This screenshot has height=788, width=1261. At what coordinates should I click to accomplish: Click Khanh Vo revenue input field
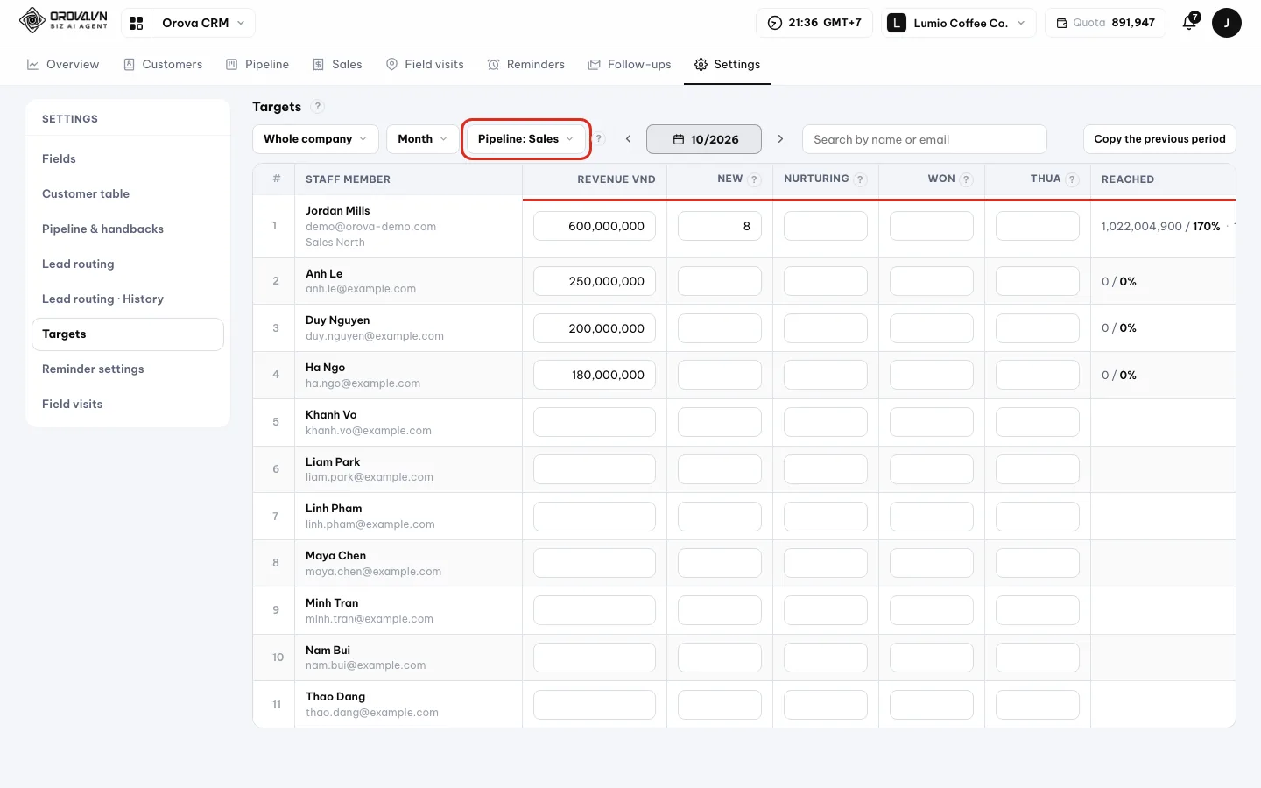tap(595, 422)
